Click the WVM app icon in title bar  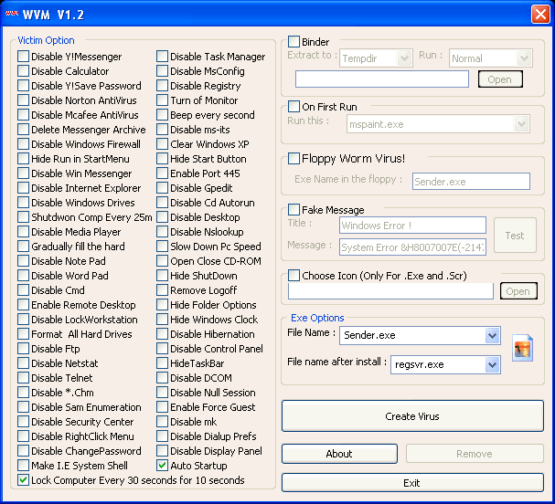click(13, 13)
